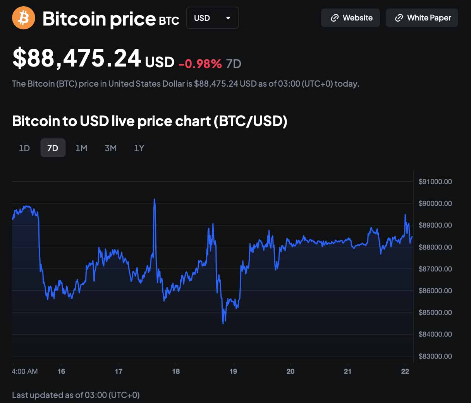
Task: Open the White Paper button
Action: (x=422, y=18)
